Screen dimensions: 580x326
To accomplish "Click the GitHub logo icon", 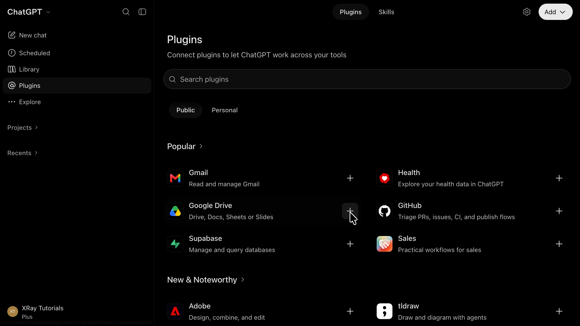I will pos(385,211).
